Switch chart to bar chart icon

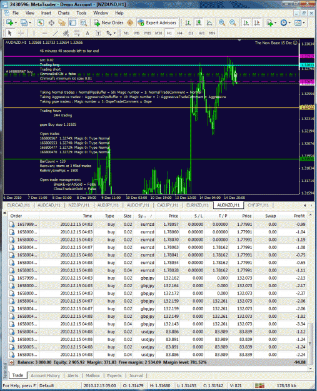pyautogui.click(x=188, y=23)
